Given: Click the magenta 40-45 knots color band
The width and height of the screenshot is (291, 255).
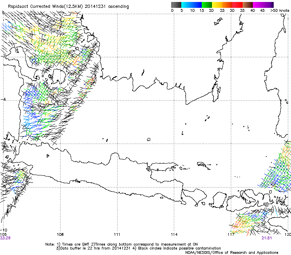Looking at the screenshot, I should click(258, 5).
